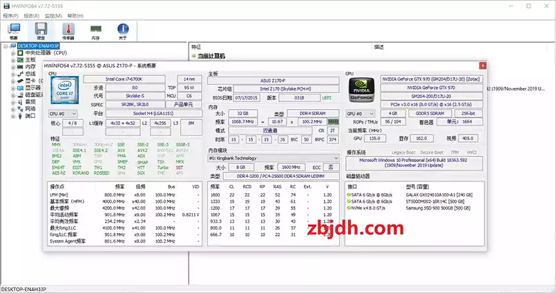
Task: Click the HWiNFO64 icon in the title bar
Action: tap(6, 6)
